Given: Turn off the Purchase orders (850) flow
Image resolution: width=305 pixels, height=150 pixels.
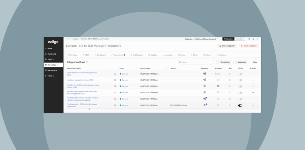Looking at the screenshot, I should [240, 105].
